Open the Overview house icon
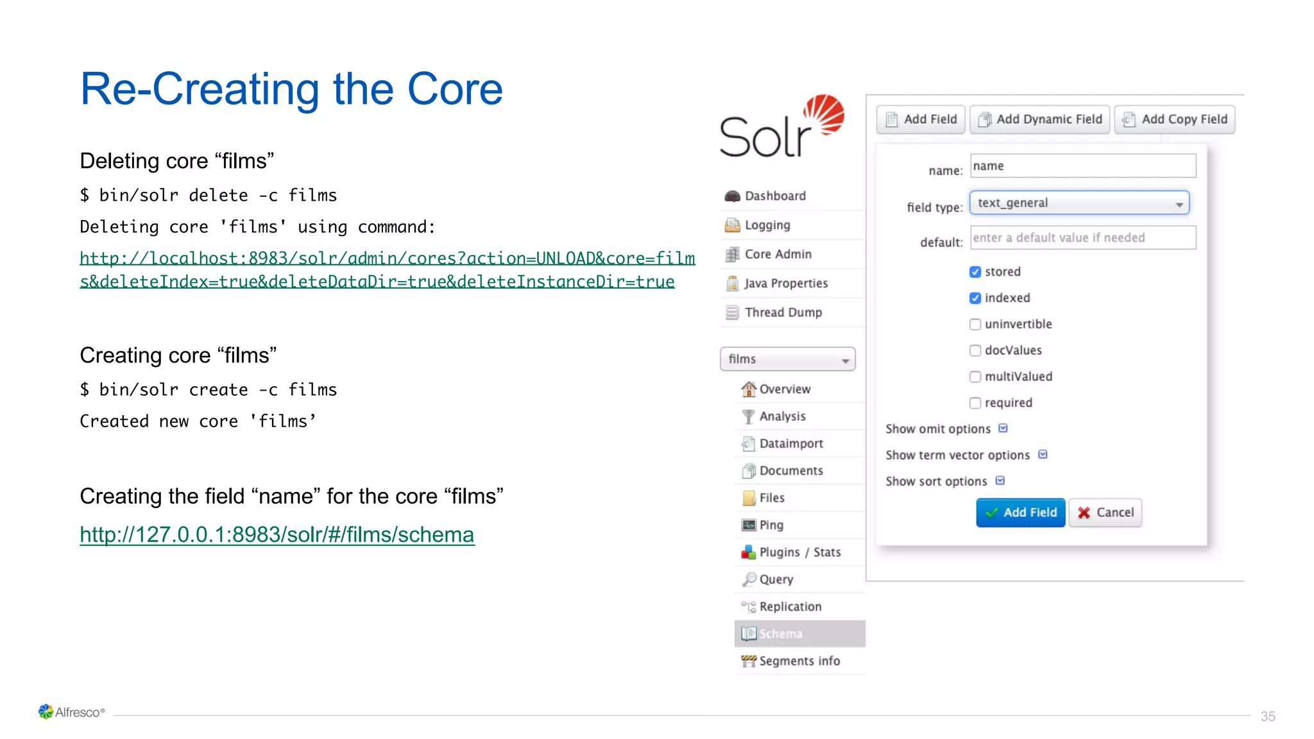1314x739 pixels. coord(748,389)
